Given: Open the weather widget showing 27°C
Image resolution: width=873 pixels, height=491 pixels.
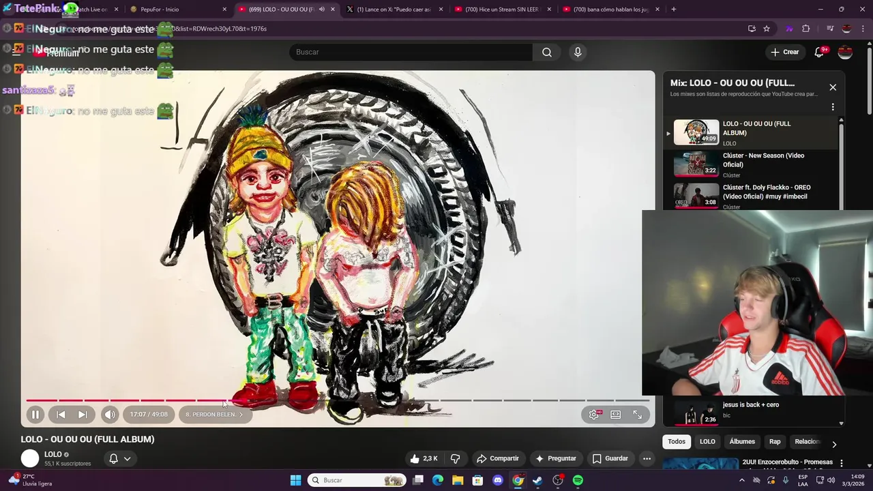Looking at the screenshot, I should click(31, 480).
